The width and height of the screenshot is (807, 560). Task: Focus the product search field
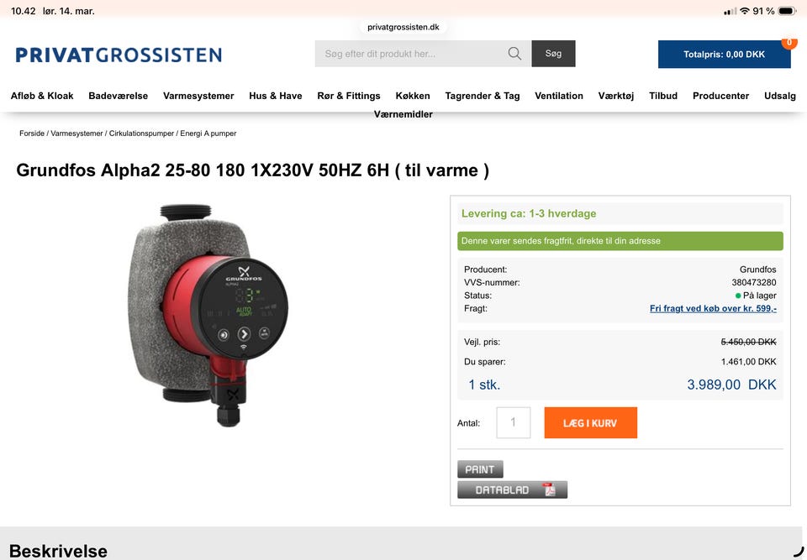tap(412, 54)
